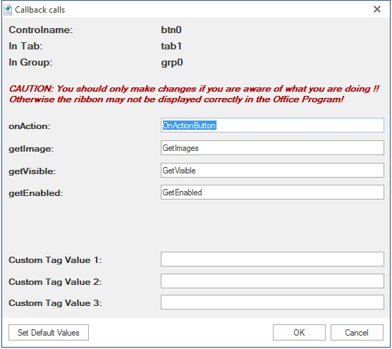Image resolution: width=392 pixels, height=349 pixels.
Task: Click the grp0 group value
Action: tap(172, 63)
